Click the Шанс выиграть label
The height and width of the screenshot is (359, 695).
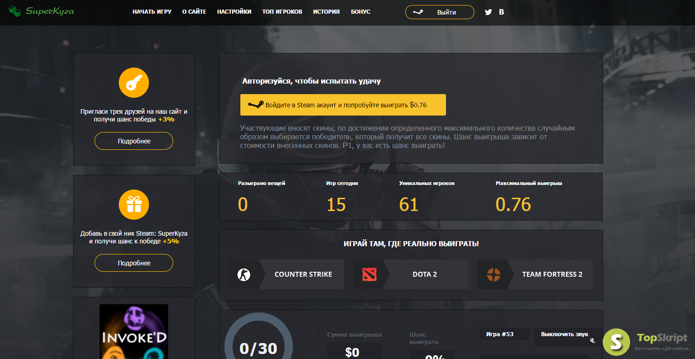click(424, 338)
